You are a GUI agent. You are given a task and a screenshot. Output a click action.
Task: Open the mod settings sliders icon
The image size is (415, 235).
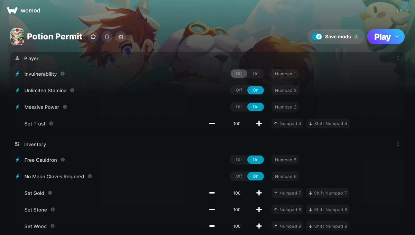coord(121,37)
